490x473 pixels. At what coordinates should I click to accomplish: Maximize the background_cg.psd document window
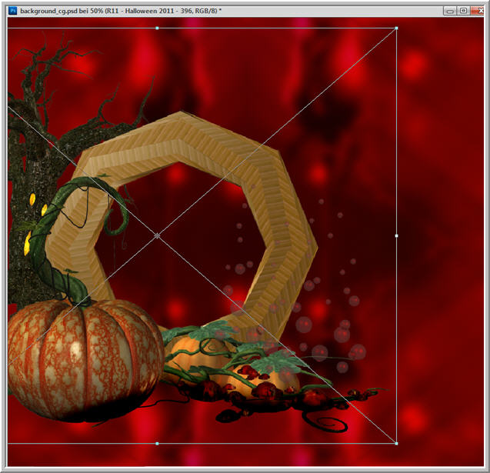point(463,11)
